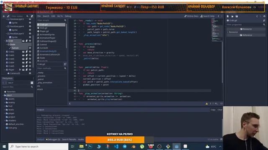Open the script attached to Crab node
Viewport: 268px width, 150px height.
[x=27, y=41]
